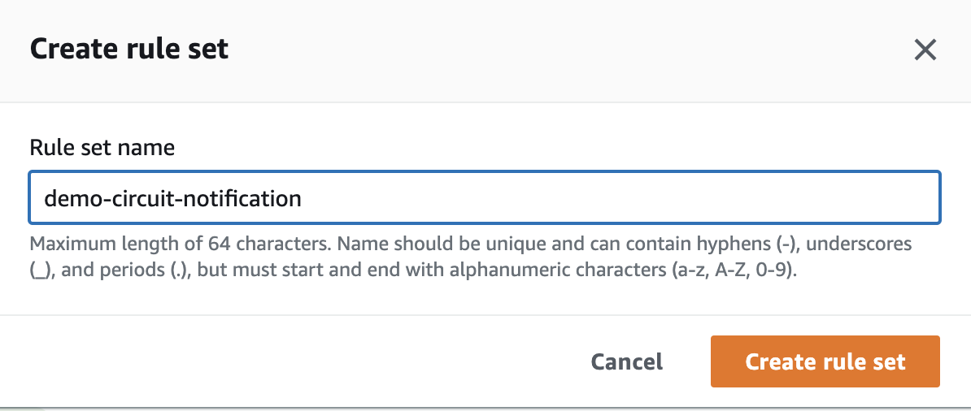
Task: Click the orange Create rule set button
Action: [825, 361]
